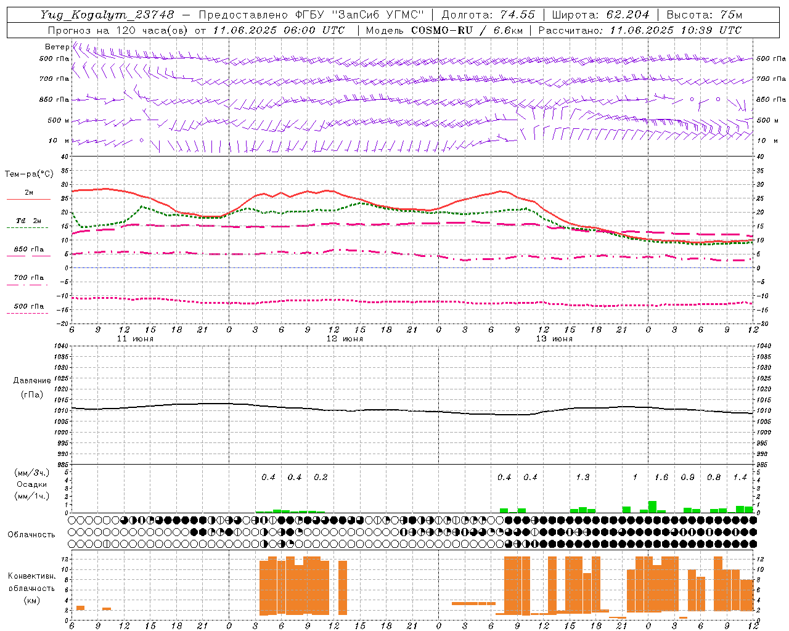Click the Долгота: 74.55 header value

(x=488, y=15)
